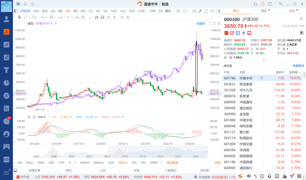Switch to 周K period tab
Screen dimensions: 306x180
[61, 11]
